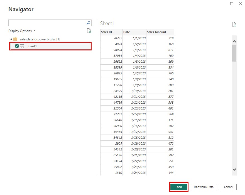
Task: Click the Sales Amount cell 444
Action: coord(160,173)
